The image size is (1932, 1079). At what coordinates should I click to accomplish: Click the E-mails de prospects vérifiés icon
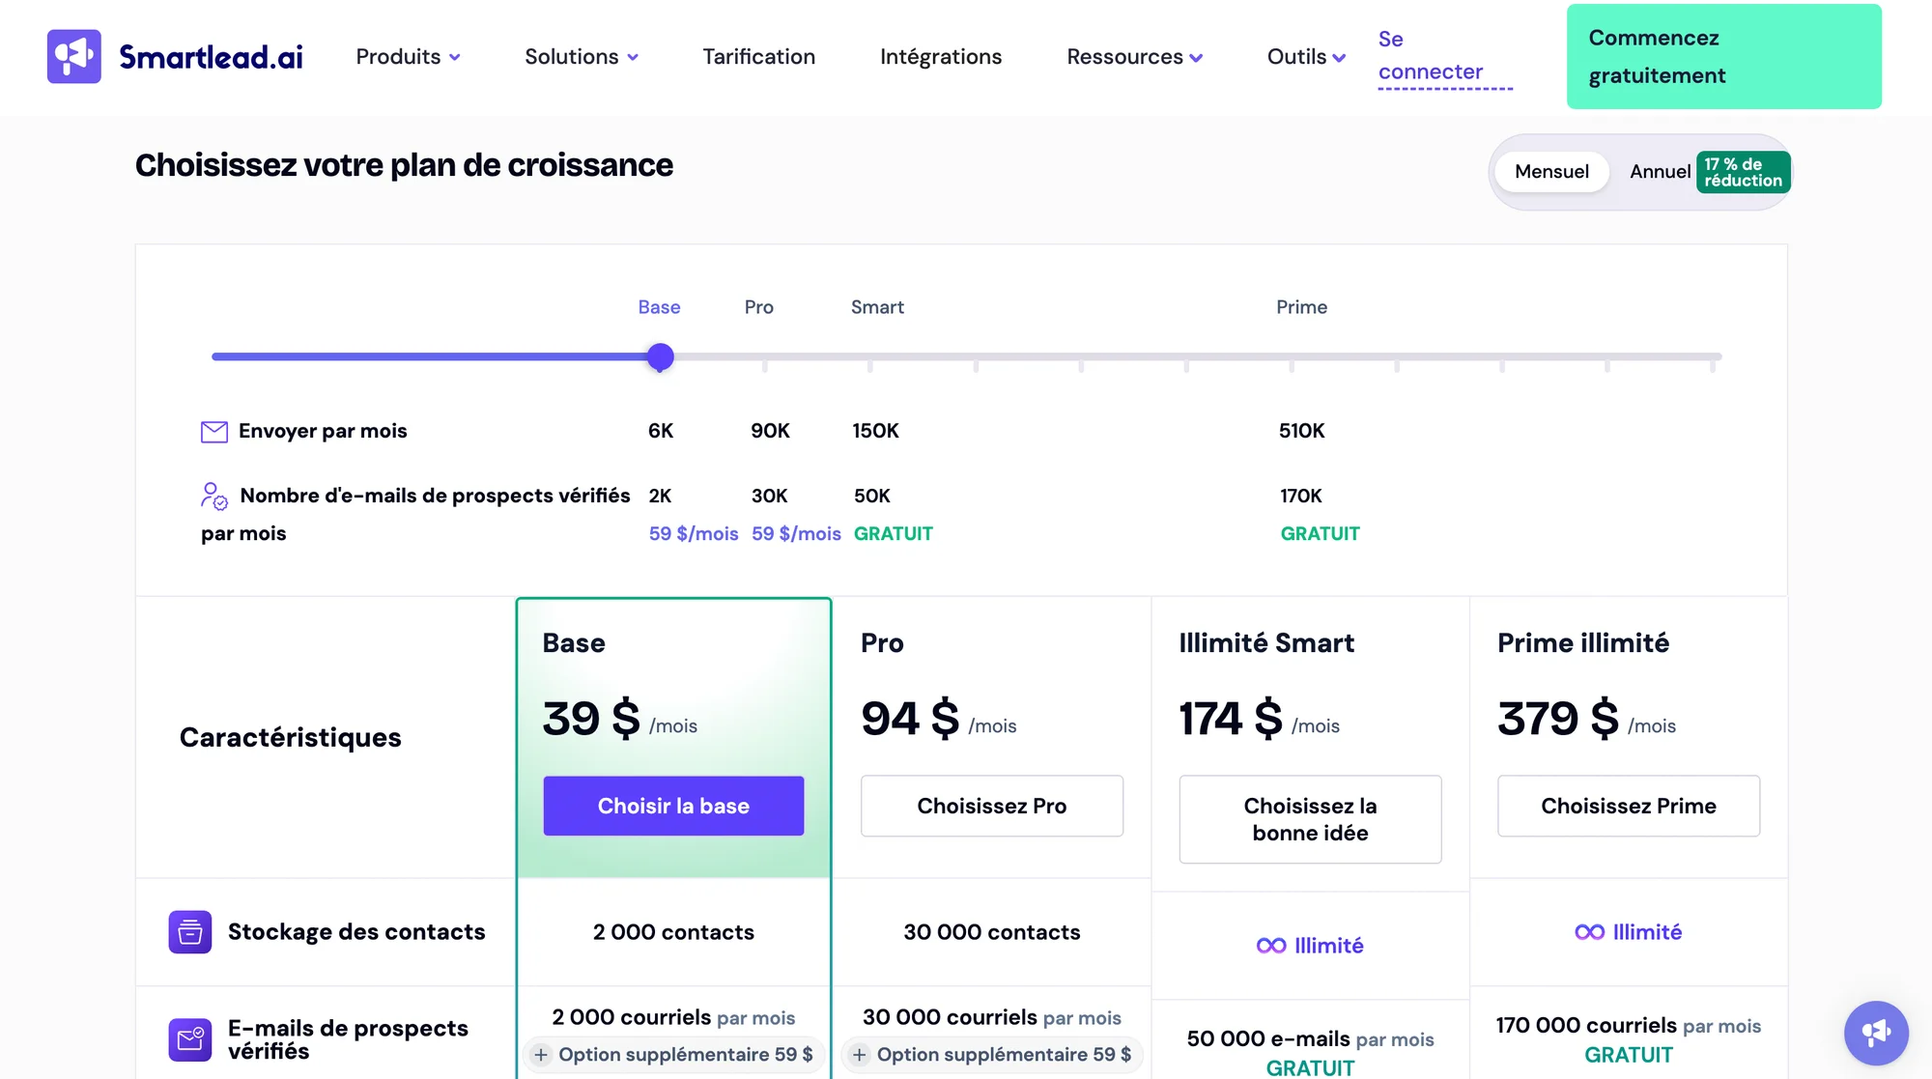tap(190, 1039)
